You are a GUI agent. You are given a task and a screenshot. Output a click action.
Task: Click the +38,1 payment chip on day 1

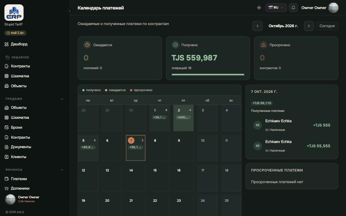click(x=159, y=117)
